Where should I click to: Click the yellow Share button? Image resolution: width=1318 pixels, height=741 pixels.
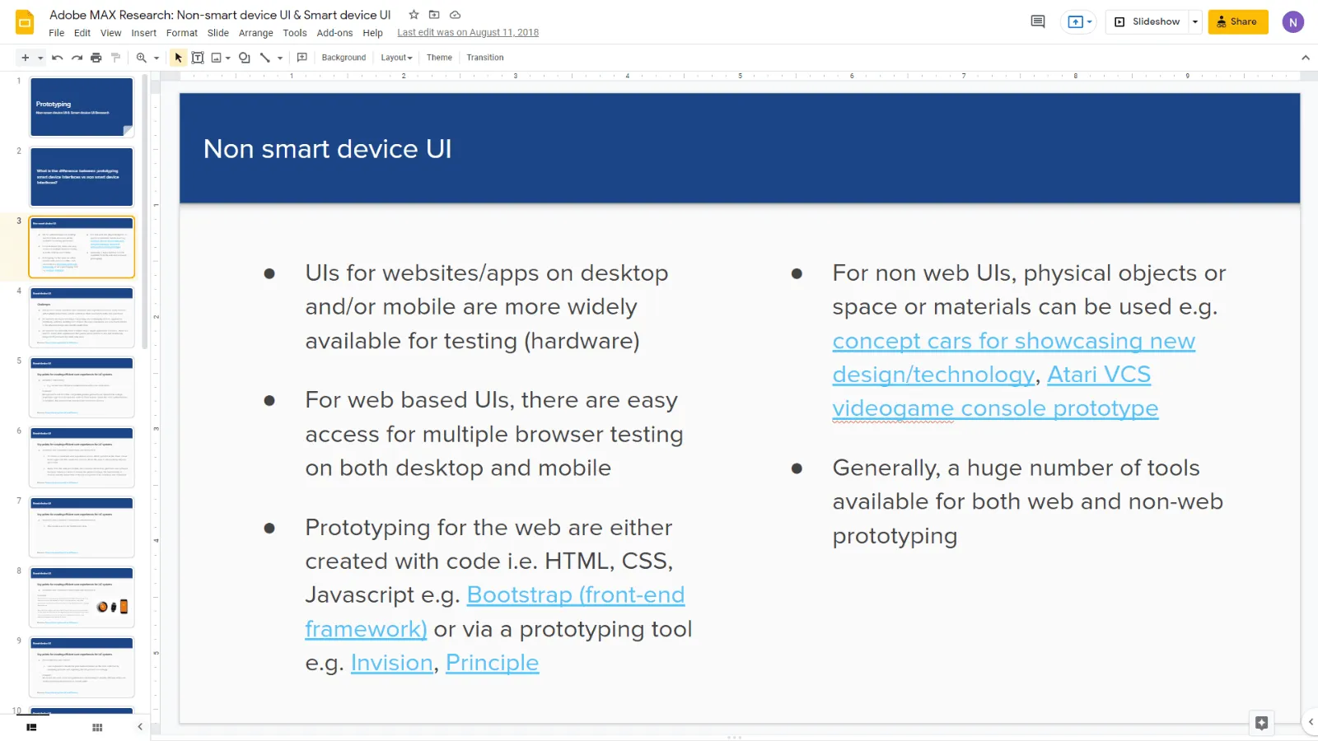click(x=1238, y=21)
